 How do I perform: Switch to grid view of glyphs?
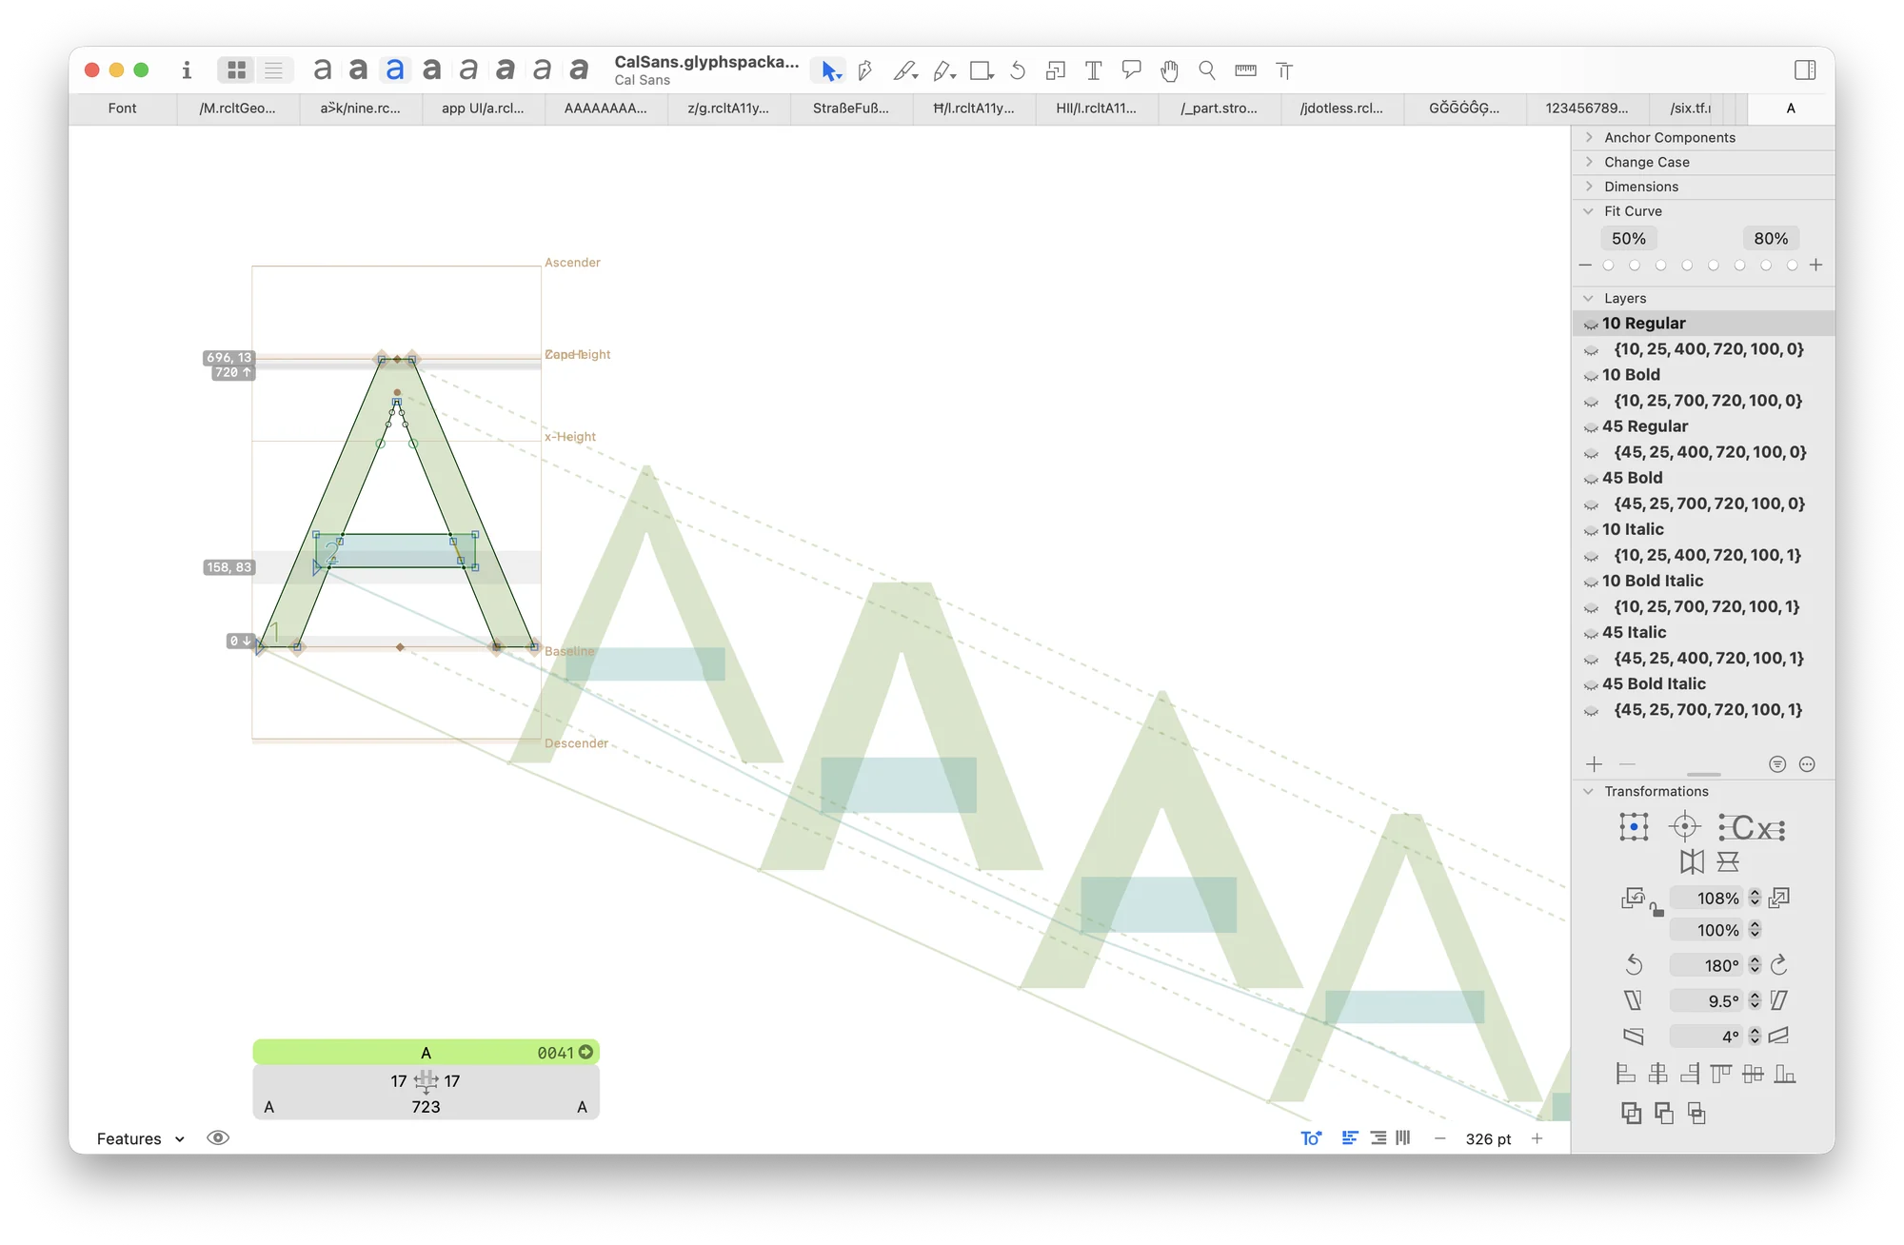(x=237, y=69)
